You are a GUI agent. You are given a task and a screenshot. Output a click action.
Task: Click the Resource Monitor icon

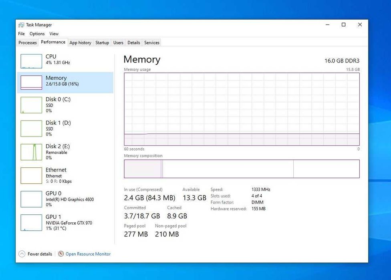coord(61,254)
